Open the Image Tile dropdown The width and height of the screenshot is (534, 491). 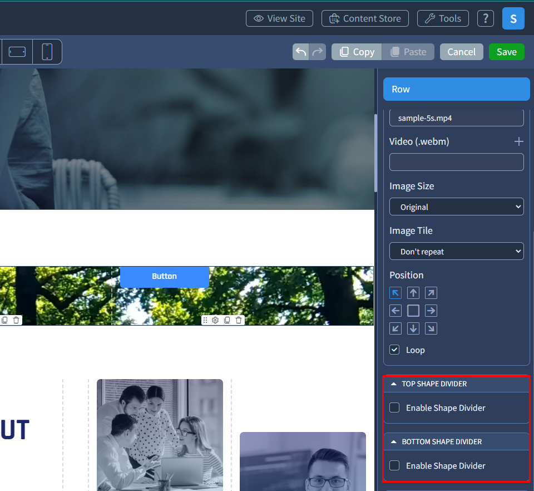click(456, 251)
